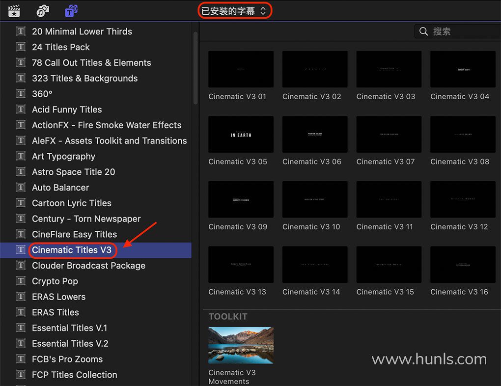
Task: Select Cinematic V3 06 thumbnail
Action: pyautogui.click(x=315, y=134)
